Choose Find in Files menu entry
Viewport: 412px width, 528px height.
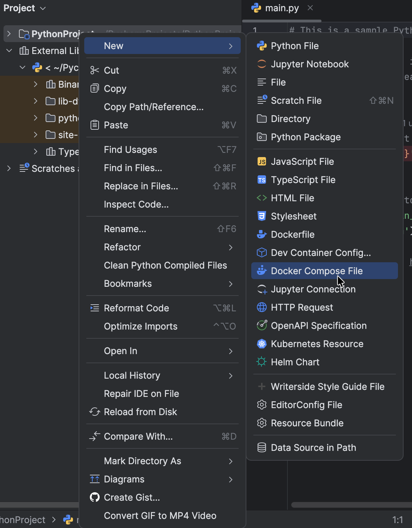click(x=162, y=168)
